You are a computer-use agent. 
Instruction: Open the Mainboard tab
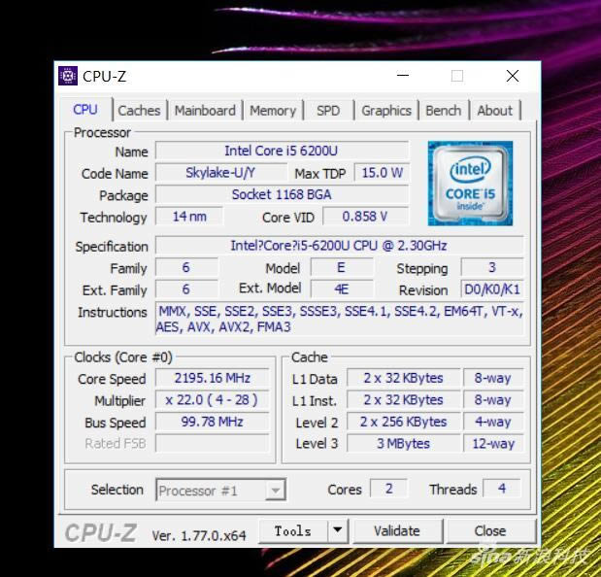[x=205, y=111]
